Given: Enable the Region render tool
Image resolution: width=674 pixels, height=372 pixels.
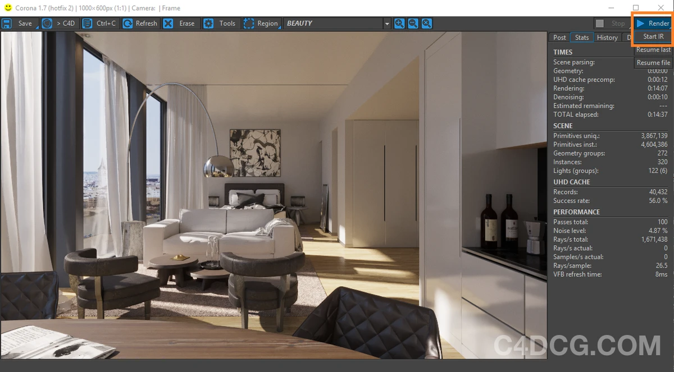Looking at the screenshot, I should click(261, 24).
